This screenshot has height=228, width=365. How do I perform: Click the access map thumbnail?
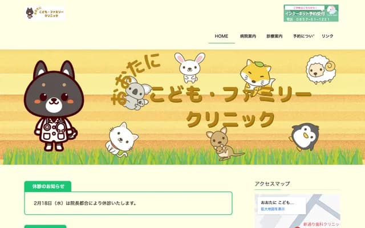click(298, 211)
